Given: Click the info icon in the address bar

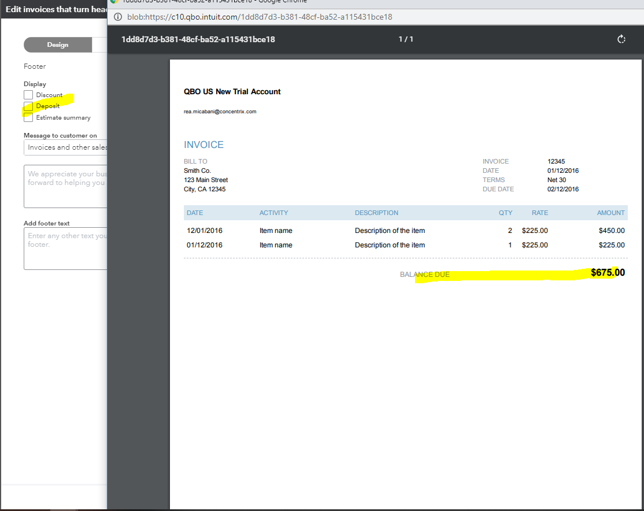Looking at the screenshot, I should pos(117,17).
